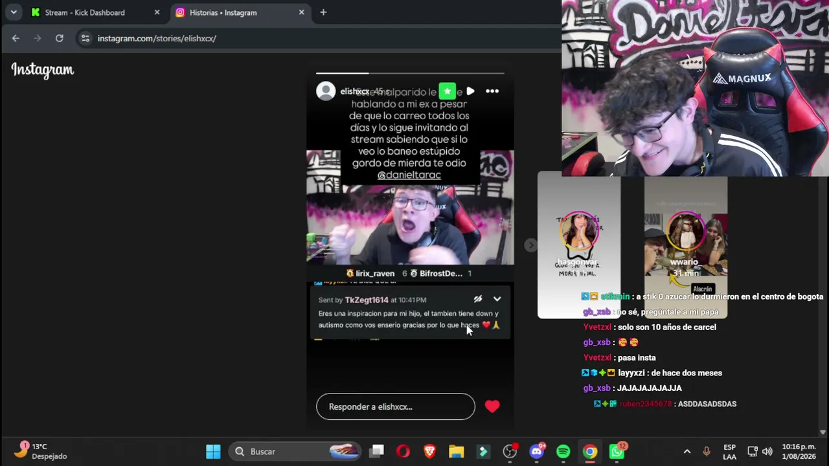This screenshot has height=466, width=829.
Task: Go forward in the browser
Action: (38, 38)
